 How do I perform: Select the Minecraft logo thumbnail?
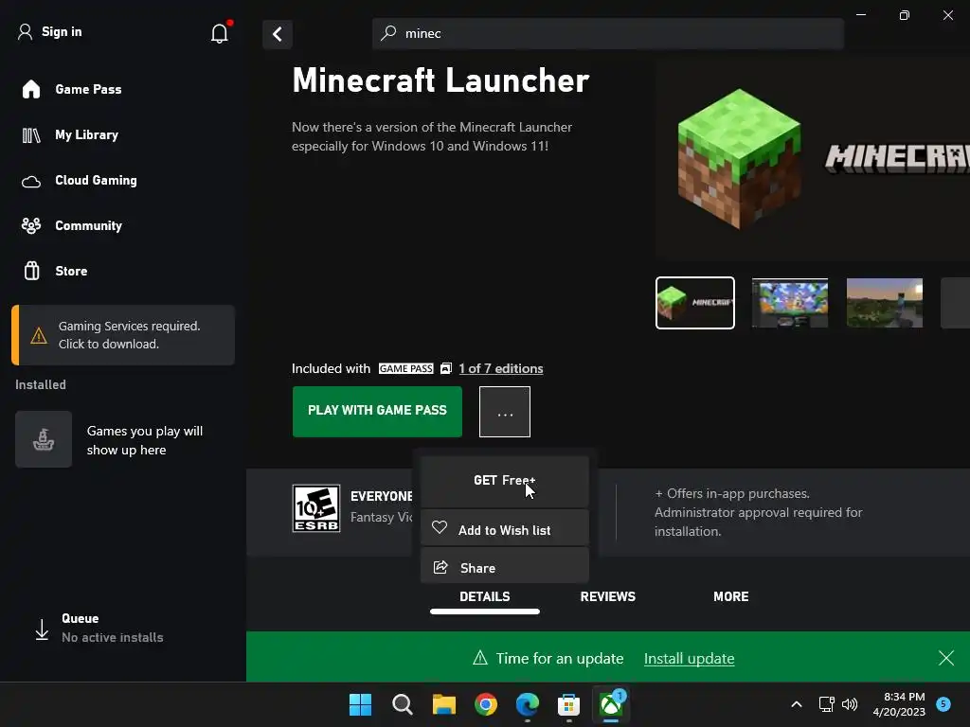[x=695, y=303]
